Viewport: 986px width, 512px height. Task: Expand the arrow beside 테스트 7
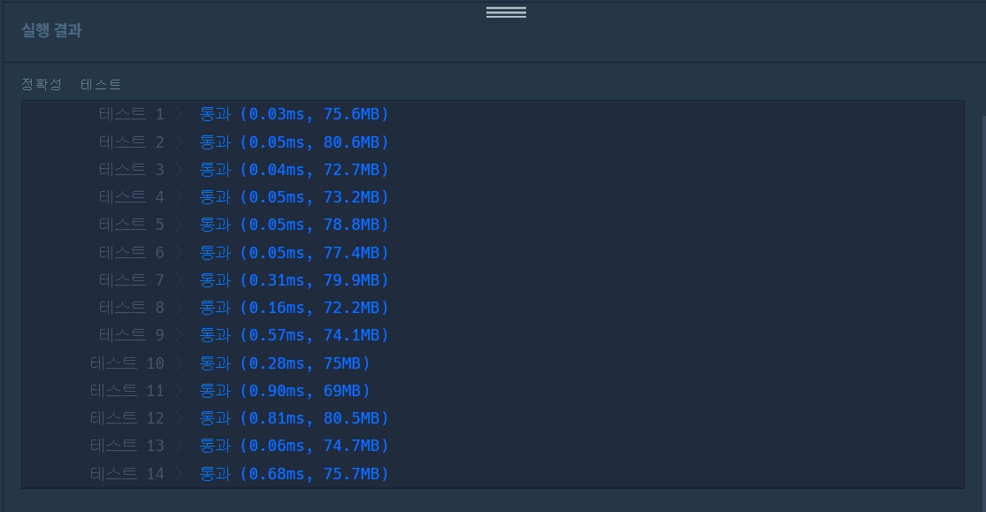(x=180, y=280)
